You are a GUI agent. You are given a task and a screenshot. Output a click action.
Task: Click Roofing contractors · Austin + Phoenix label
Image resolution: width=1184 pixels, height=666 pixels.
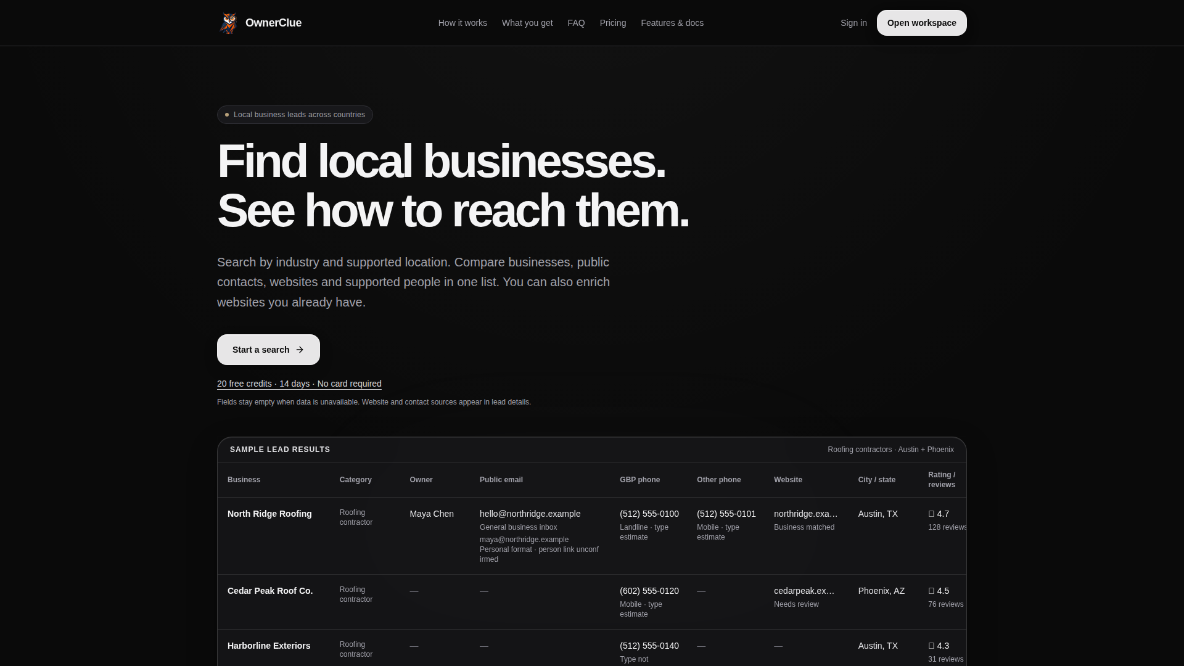890,450
